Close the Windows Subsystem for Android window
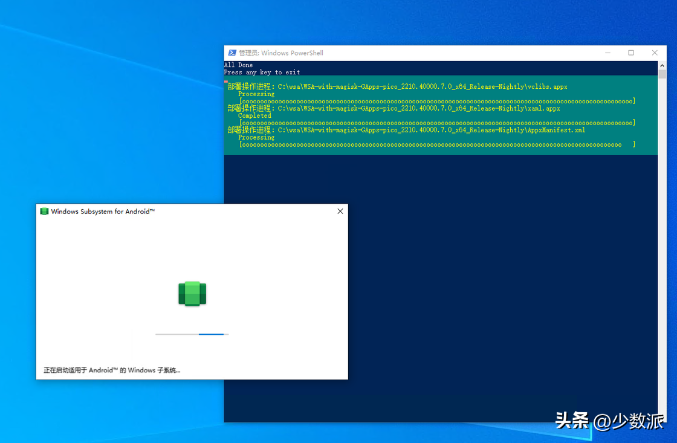Image resolution: width=677 pixels, height=443 pixels. click(x=340, y=212)
